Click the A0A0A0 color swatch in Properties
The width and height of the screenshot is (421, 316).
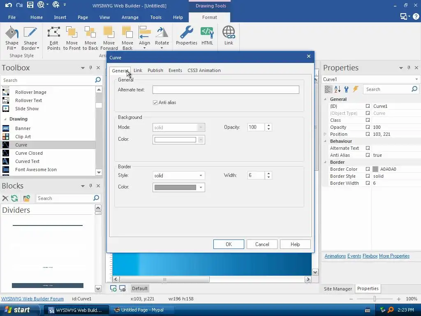[x=375, y=169]
